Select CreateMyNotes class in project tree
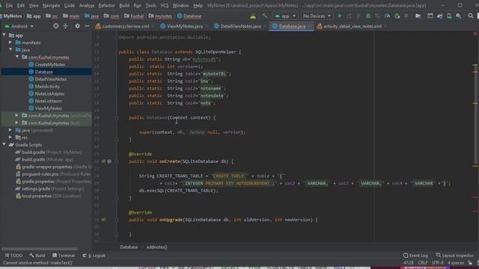This screenshot has width=479, height=269. pos(50,65)
